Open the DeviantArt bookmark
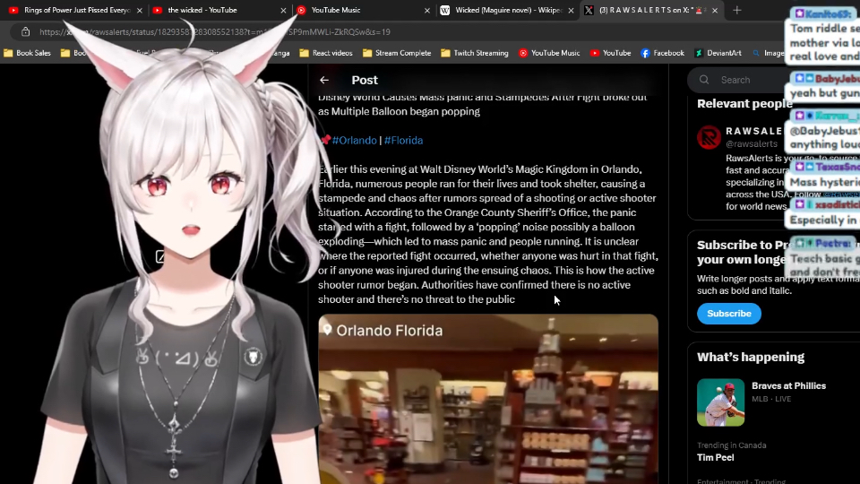The height and width of the screenshot is (484, 860). [718, 53]
